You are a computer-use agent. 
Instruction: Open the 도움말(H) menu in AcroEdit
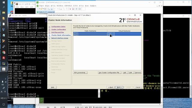[93, 6]
